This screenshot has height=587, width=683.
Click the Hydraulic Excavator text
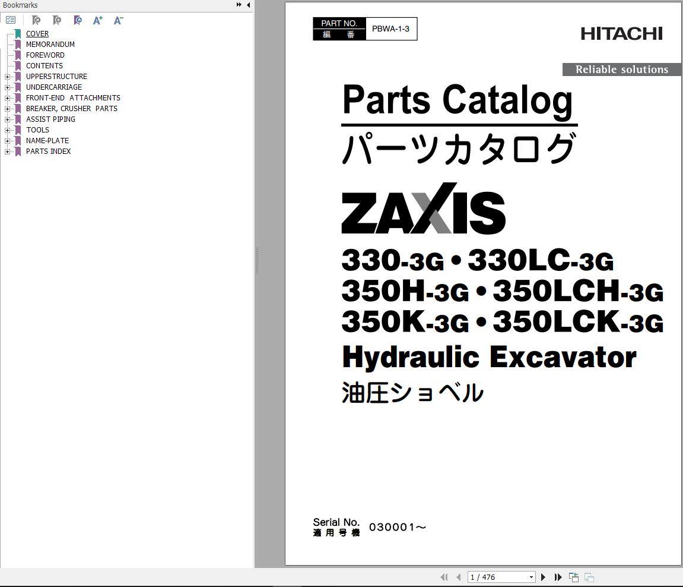[489, 358]
